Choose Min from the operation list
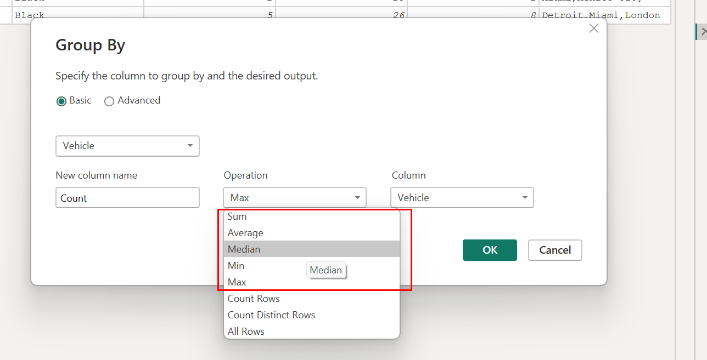707x360 pixels. click(312, 266)
